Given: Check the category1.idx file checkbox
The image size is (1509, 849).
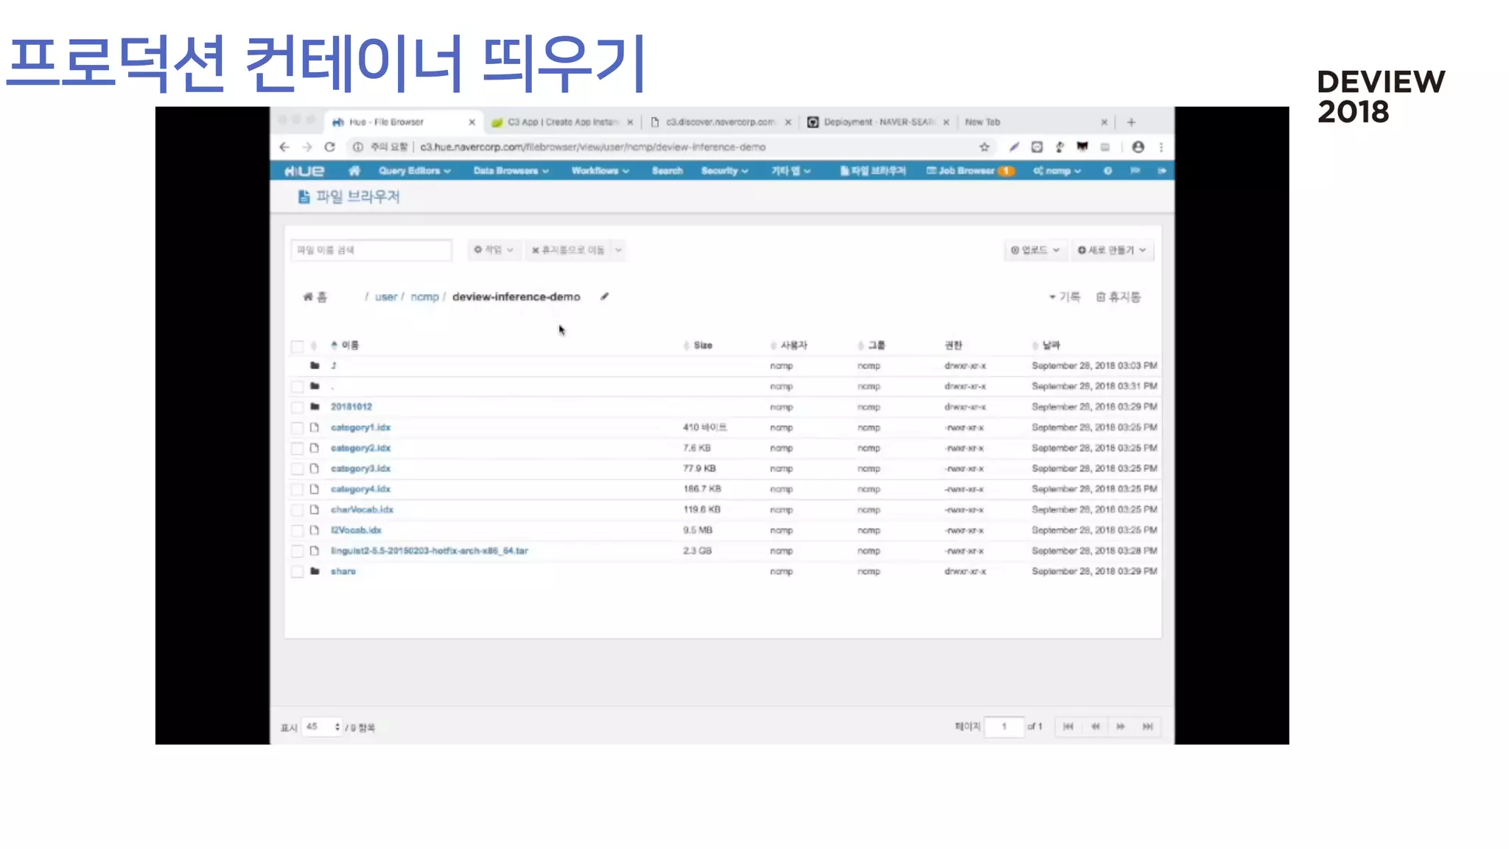Looking at the screenshot, I should tap(297, 427).
